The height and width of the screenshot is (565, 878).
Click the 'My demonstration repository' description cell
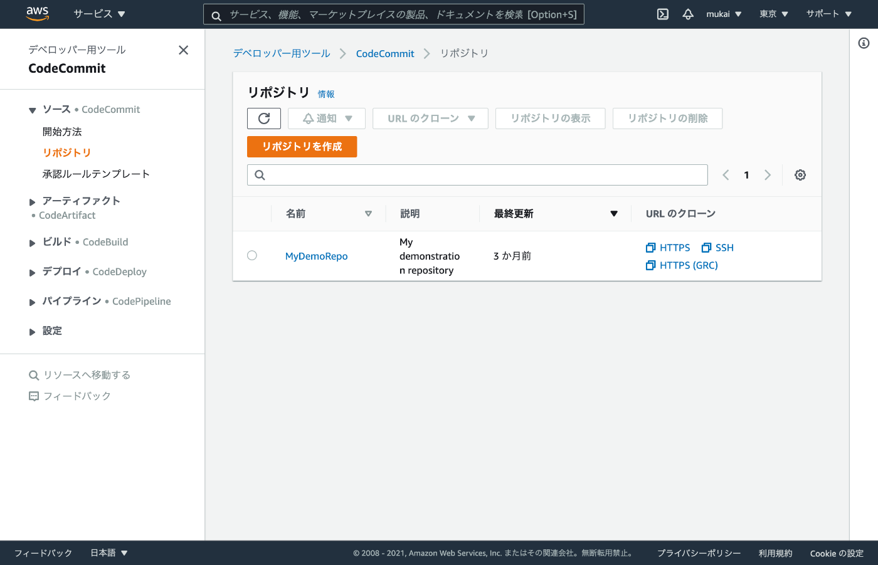[x=430, y=256]
